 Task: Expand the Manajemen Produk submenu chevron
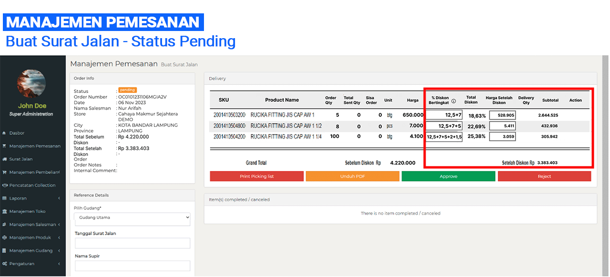pyautogui.click(x=59, y=237)
